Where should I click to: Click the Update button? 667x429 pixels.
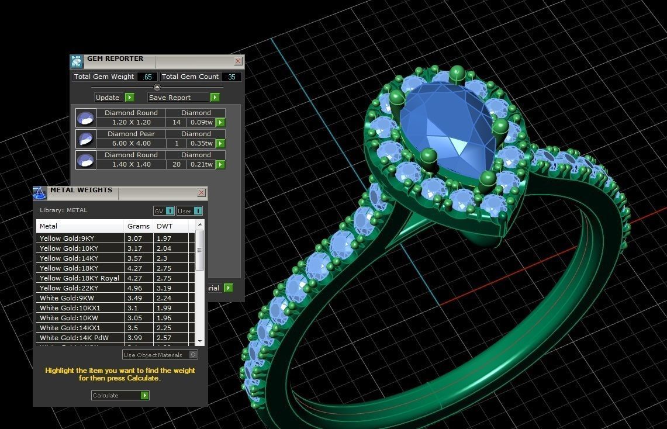(115, 98)
